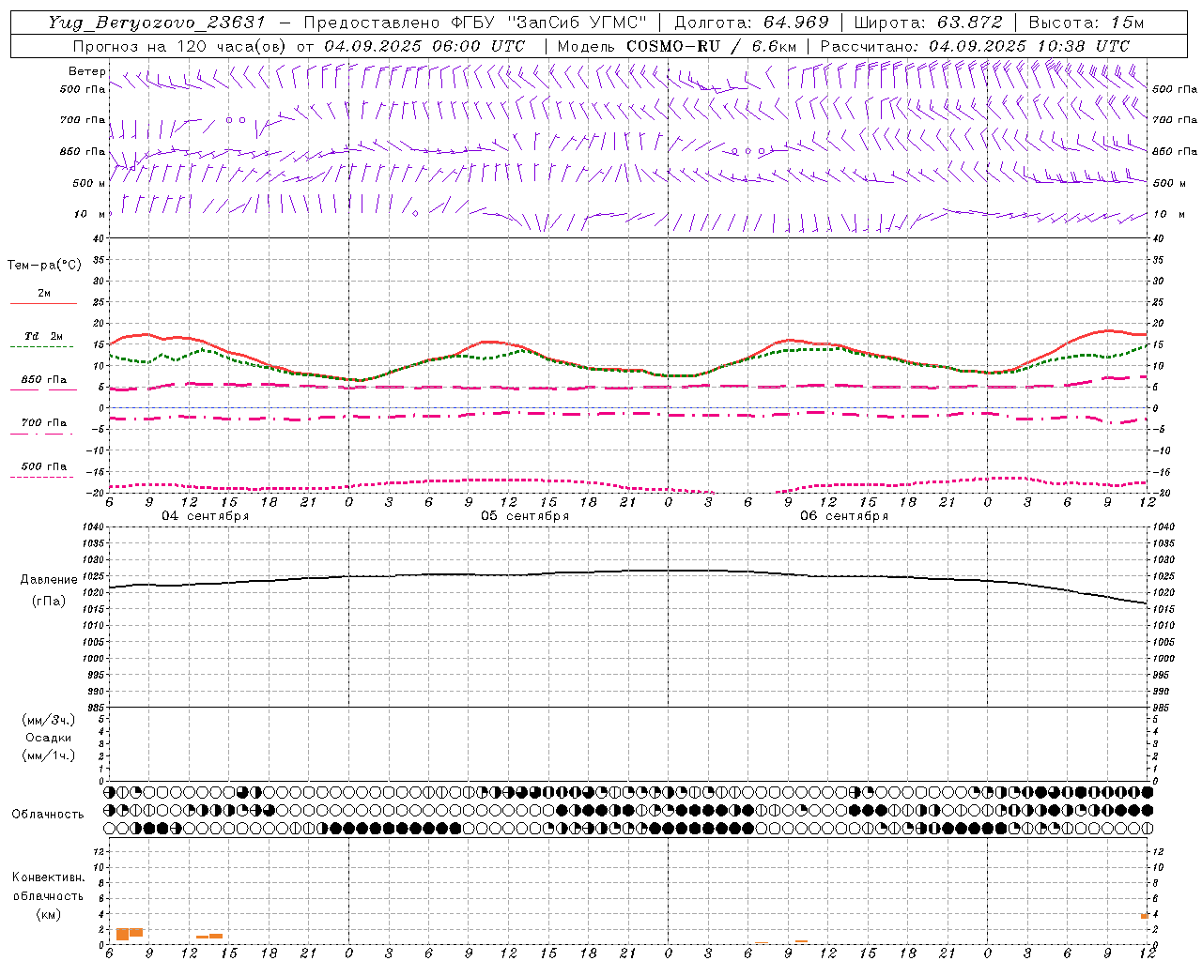Click the Ветер section label
Viewport: 1202px width, 961px height.
point(86,71)
